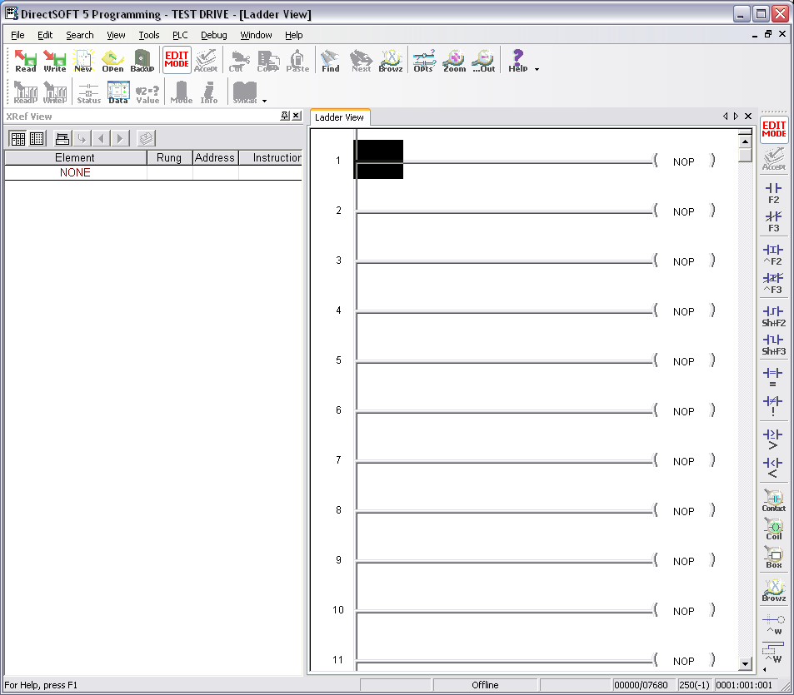Click the PLC Mode toolbar icon
Image resolution: width=794 pixels, height=695 pixels.
coord(182,92)
